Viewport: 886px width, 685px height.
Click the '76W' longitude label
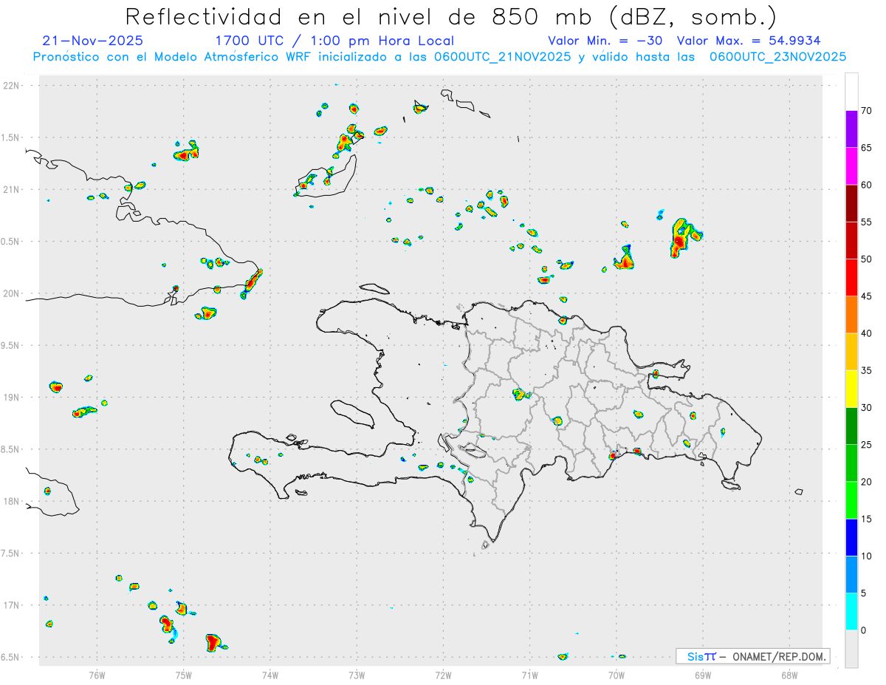(97, 675)
